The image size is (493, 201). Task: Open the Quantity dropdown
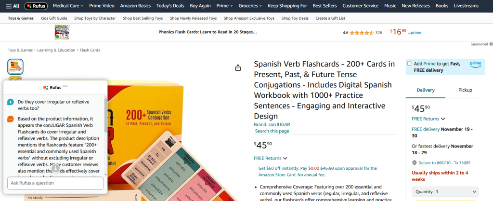click(445, 191)
